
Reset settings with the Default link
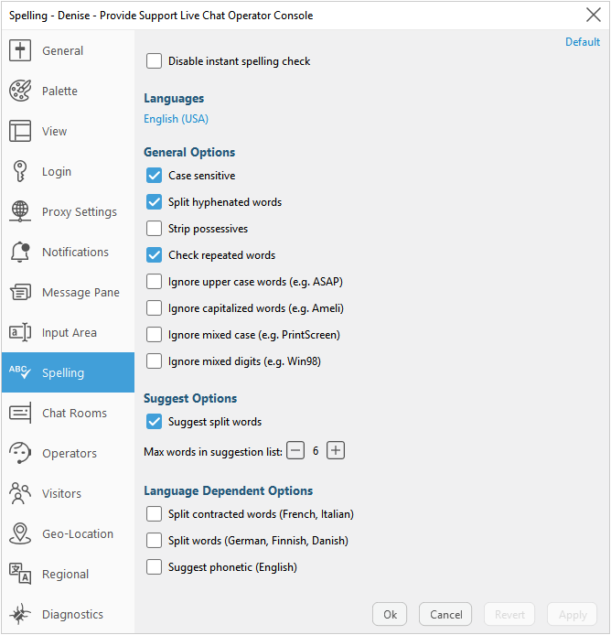(x=583, y=42)
